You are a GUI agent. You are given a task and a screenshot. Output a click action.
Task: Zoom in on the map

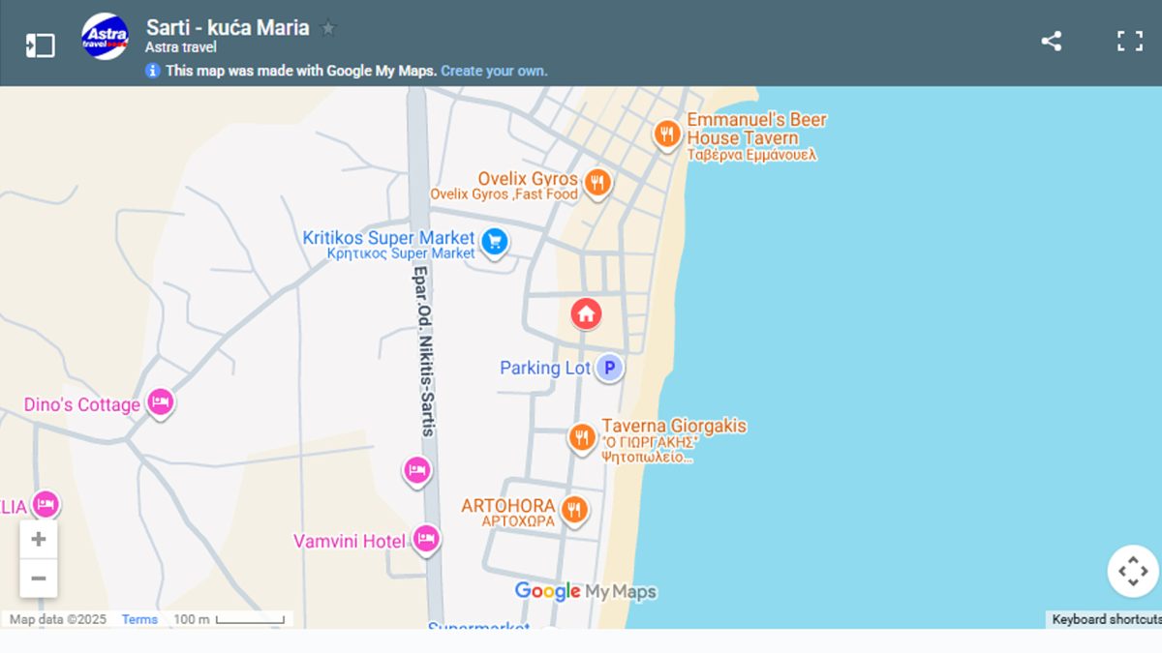(x=39, y=540)
